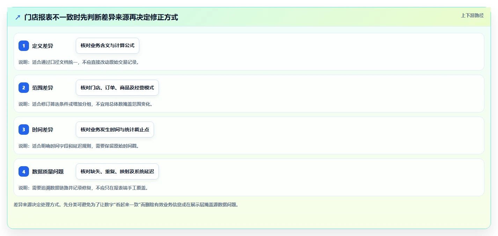
Task: Click the 时间差异 label
Action: (x=43, y=130)
